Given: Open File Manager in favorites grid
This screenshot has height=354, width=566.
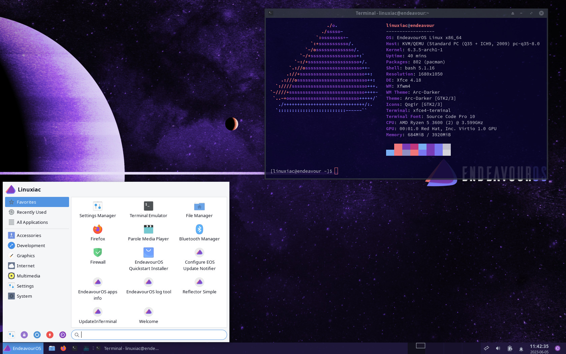Looking at the screenshot, I should [x=199, y=210].
